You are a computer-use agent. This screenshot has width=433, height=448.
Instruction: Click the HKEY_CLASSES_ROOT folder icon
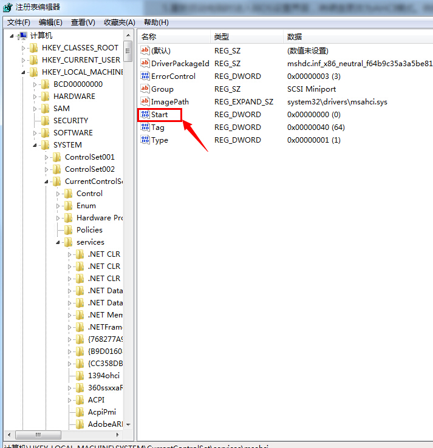pyautogui.click(x=34, y=48)
